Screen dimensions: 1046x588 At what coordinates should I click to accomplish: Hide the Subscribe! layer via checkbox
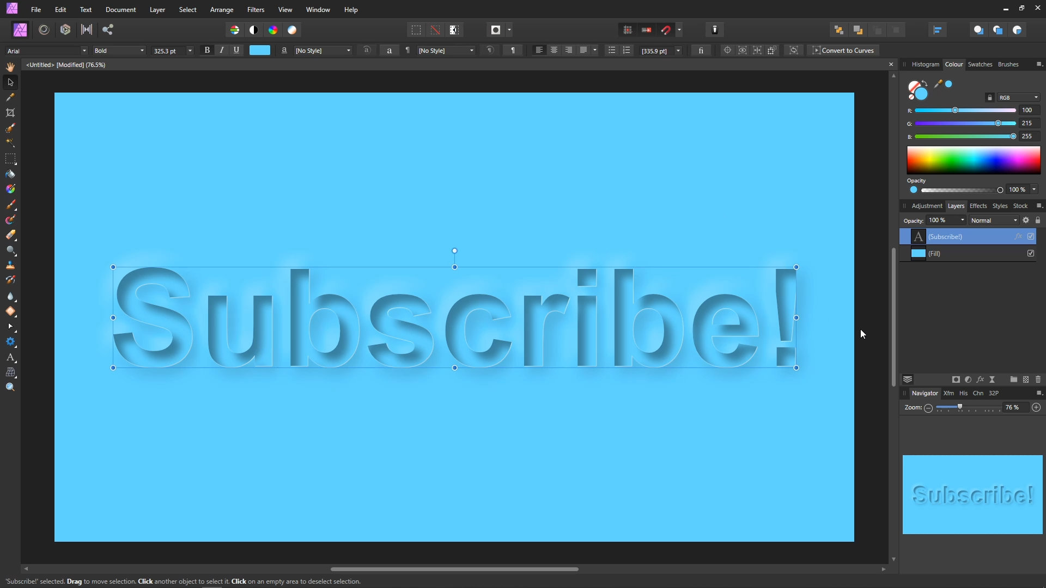(x=1031, y=236)
